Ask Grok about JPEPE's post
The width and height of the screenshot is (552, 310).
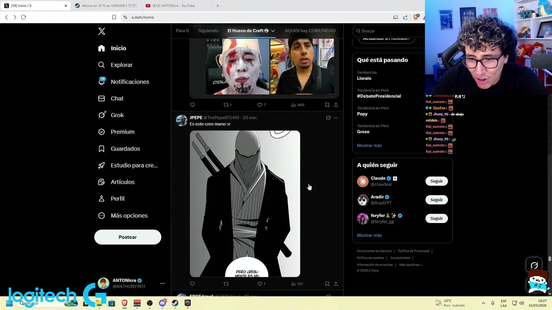pyautogui.click(x=328, y=118)
